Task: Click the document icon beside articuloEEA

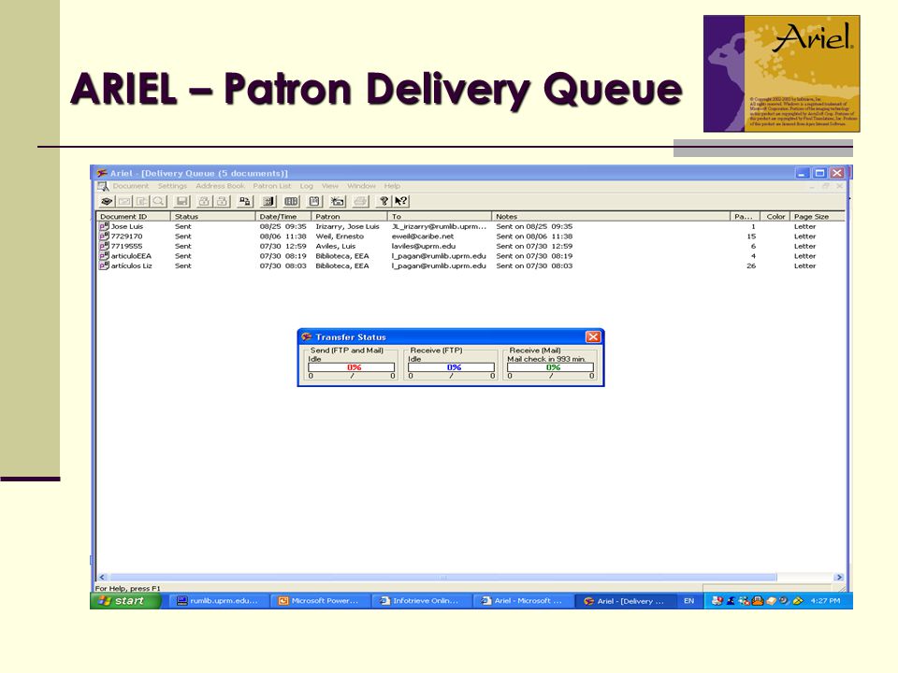Action: [x=104, y=256]
